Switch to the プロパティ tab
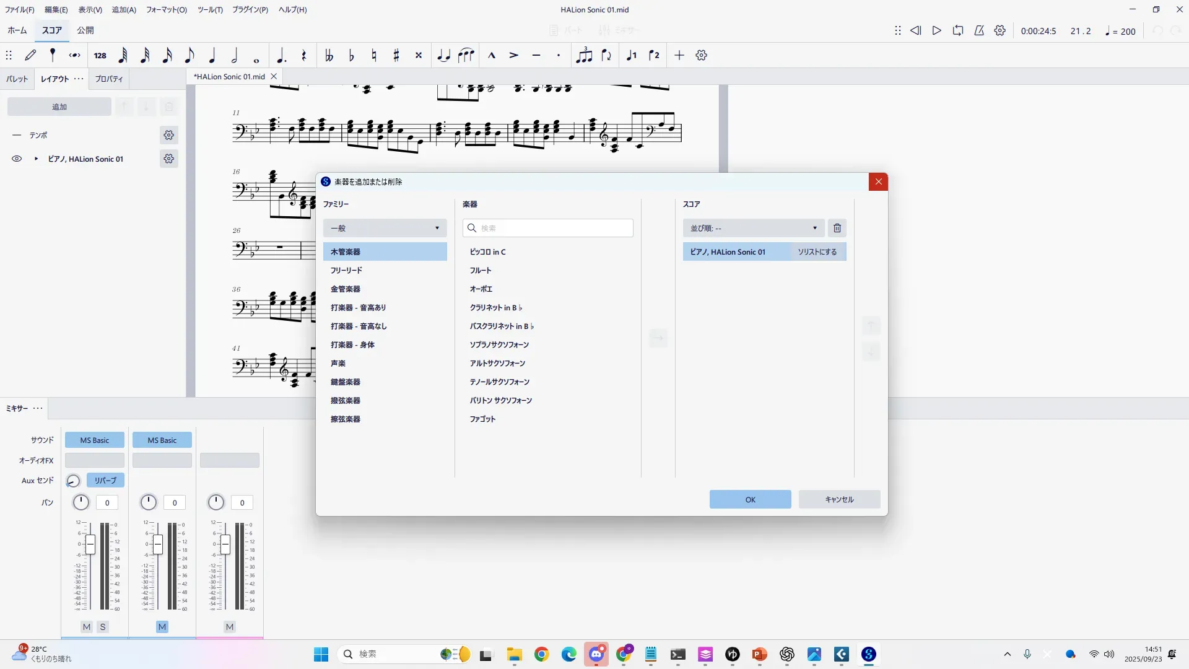This screenshot has width=1189, height=669. click(109, 79)
